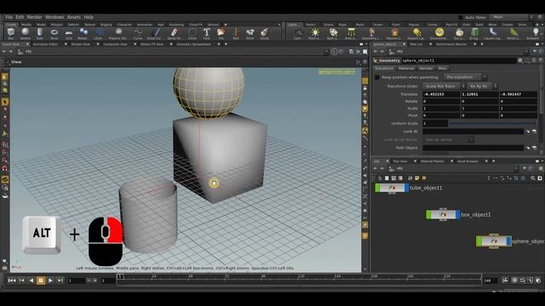
Task: Open the Assets menu
Action: 74,17
